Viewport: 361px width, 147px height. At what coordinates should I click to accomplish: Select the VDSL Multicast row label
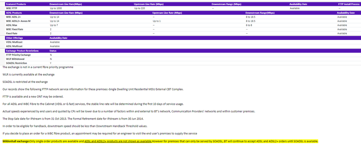pos(14,42)
